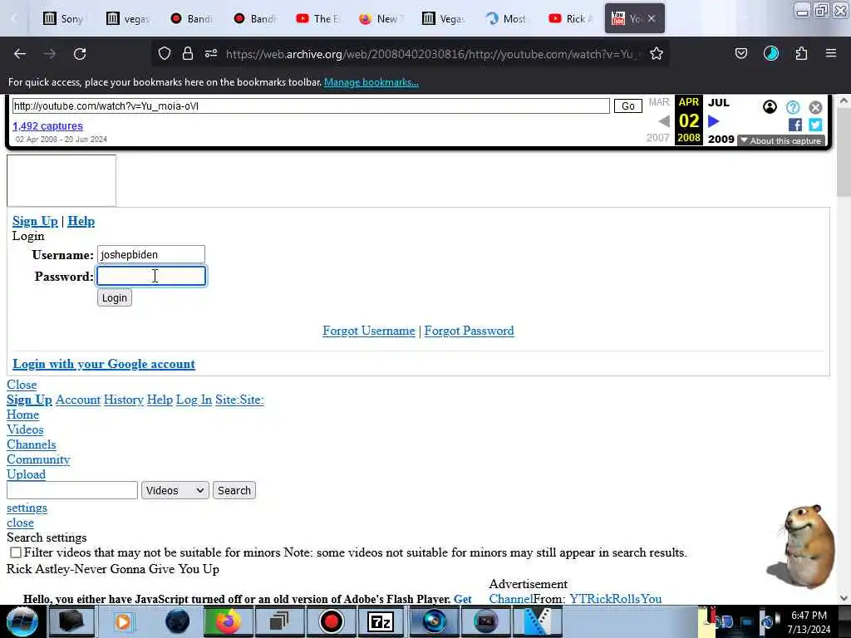Go to previous capture with gray arrow
Image resolution: width=851 pixels, height=638 pixels.
664,121
